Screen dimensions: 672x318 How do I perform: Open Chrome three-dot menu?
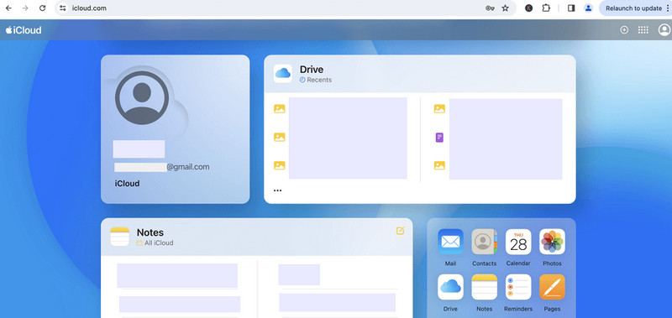point(668,8)
